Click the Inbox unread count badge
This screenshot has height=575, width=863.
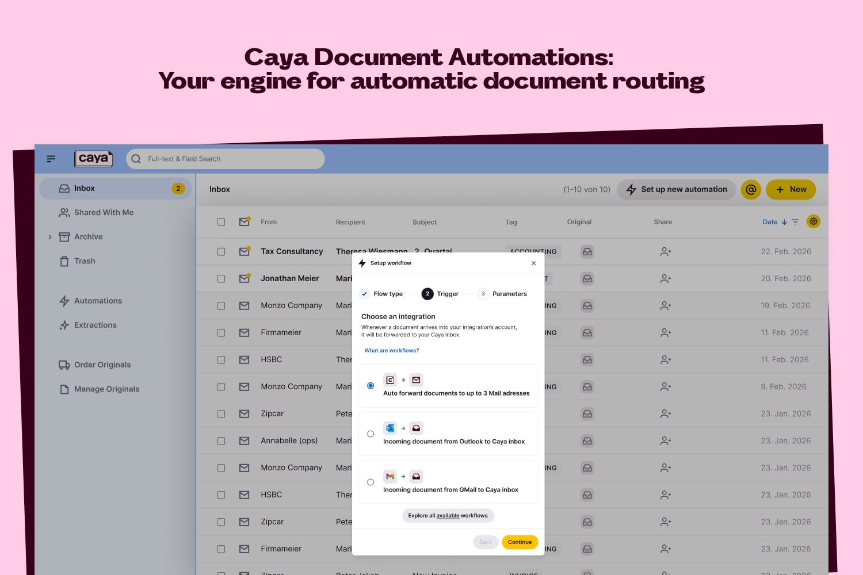(x=178, y=189)
